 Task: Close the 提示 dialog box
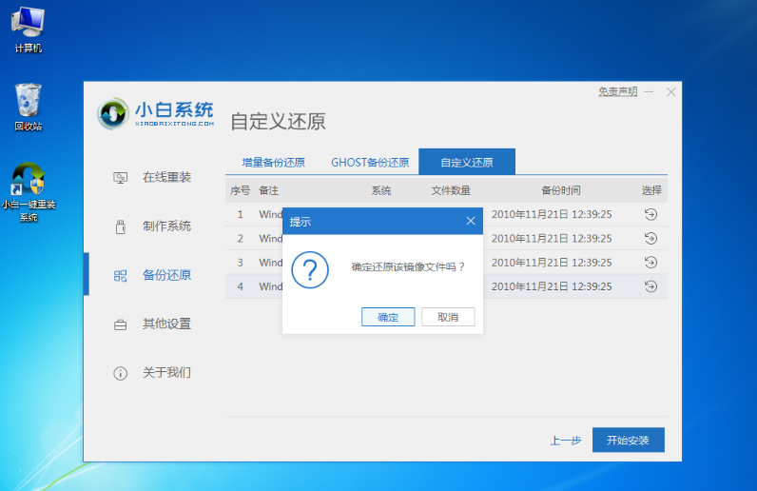[x=470, y=221]
